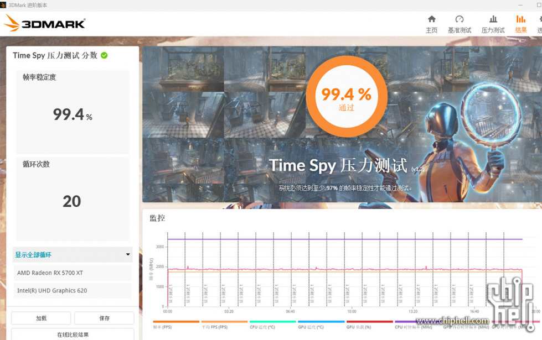Open the 基准测试 benchmark gauge icon
The width and height of the screenshot is (542, 340).
click(460, 19)
